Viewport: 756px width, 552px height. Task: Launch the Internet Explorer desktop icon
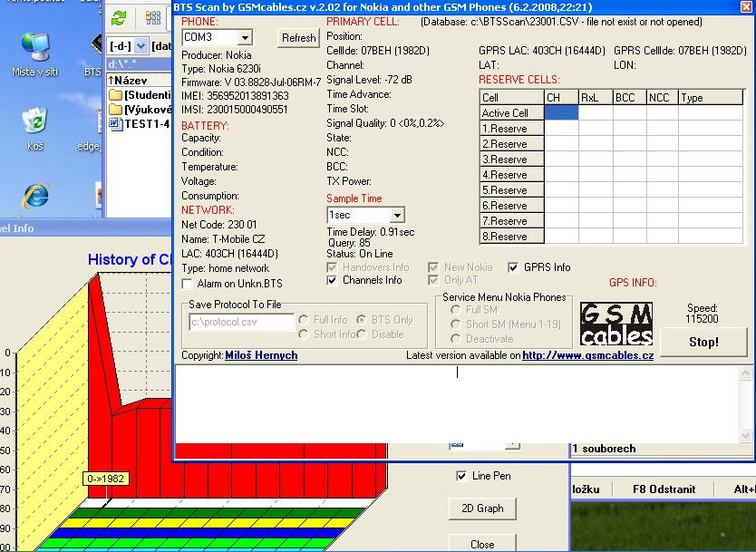tap(35, 195)
